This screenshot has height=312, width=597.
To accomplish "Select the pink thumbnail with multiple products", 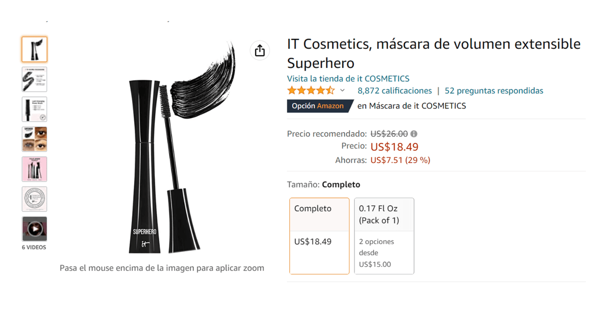I will (x=35, y=169).
